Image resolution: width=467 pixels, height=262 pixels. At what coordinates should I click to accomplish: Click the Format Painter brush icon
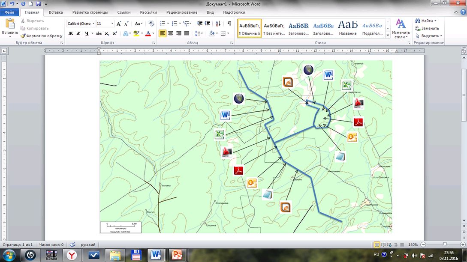click(x=23, y=36)
